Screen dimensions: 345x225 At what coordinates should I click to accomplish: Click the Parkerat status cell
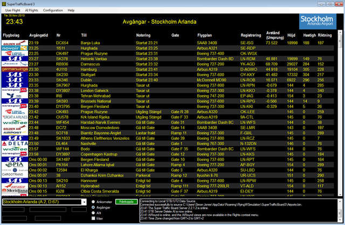tap(143, 175)
